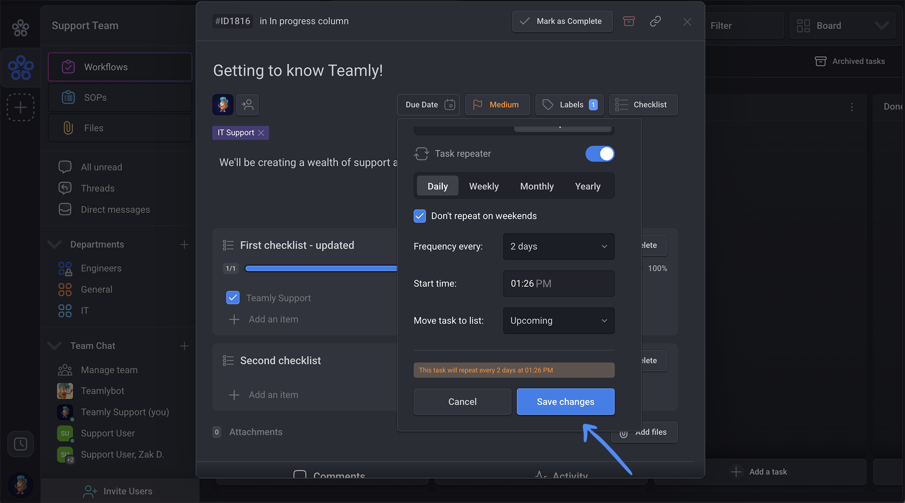This screenshot has width=905, height=503.
Task: Change the Medium priority flag
Action: [497, 104]
